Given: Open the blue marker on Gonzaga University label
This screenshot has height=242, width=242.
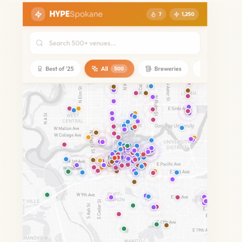Looking at the screenshot, I should point(182,128).
